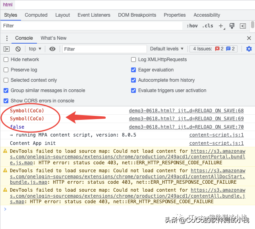Select the 'running MPA content script' message
Viewport: 255px width, 229px height.
[73, 135]
